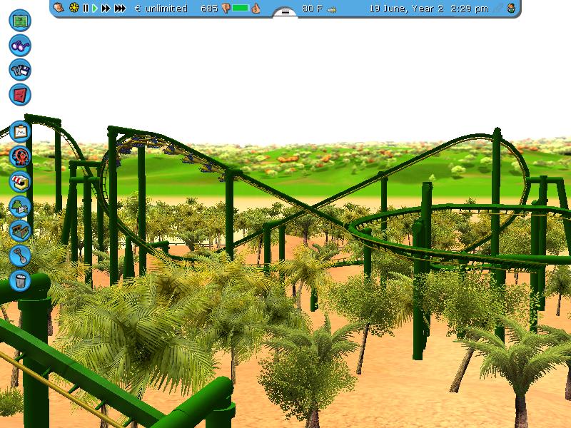Click the thumbs up icon

click(x=256, y=8)
